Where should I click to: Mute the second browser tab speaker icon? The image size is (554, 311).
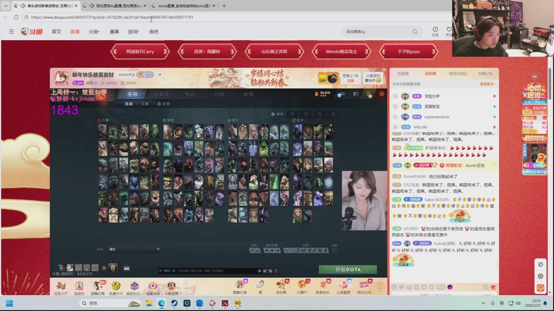[x=91, y=6]
